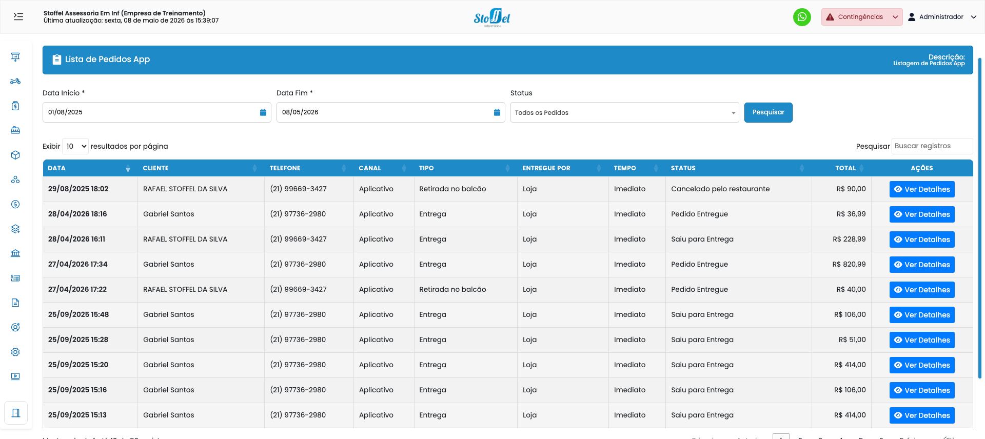Expand the Contingências dropdown
985x439 pixels.
pyautogui.click(x=862, y=17)
